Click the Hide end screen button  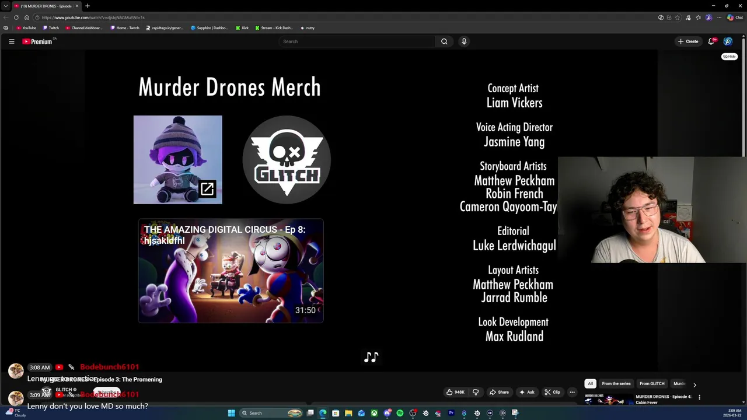(729, 57)
